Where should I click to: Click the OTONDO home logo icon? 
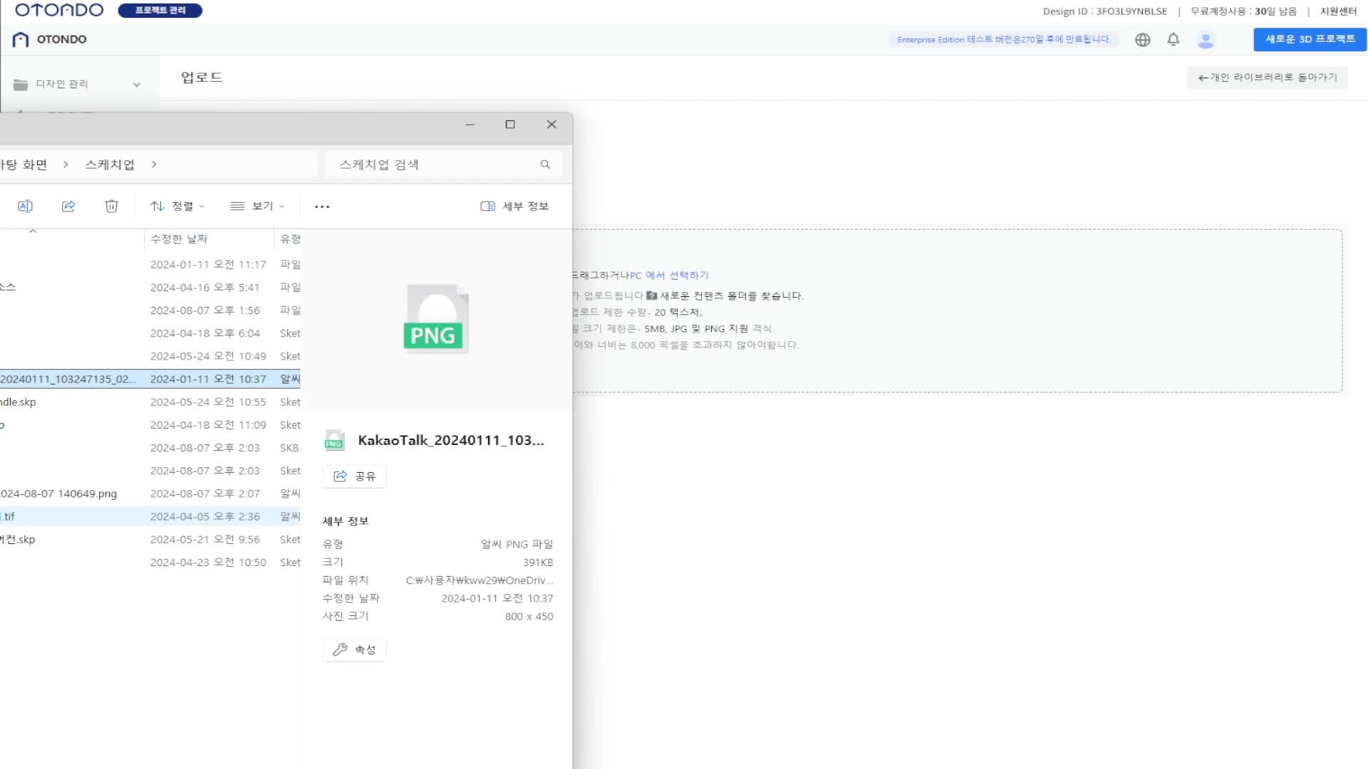[21, 39]
